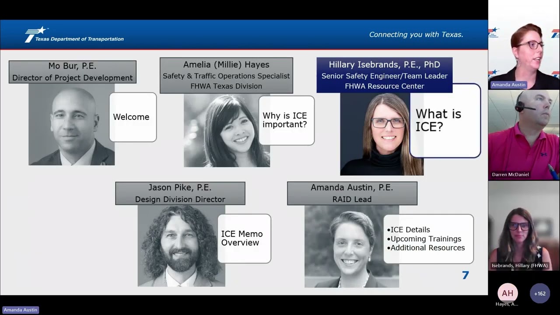
Task: Click the Texas Department of Transportation logo
Action: (x=74, y=35)
